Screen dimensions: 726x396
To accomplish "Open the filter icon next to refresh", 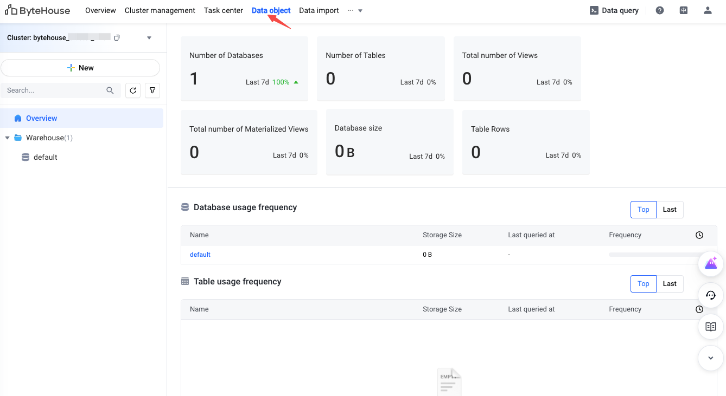I will [x=152, y=90].
